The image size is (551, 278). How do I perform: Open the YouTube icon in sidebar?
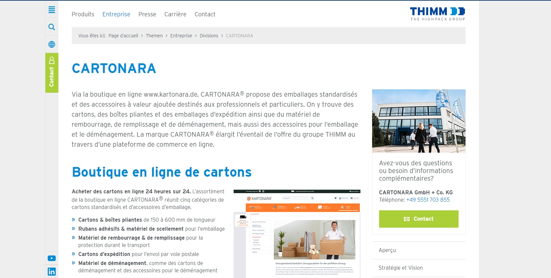click(x=52, y=258)
